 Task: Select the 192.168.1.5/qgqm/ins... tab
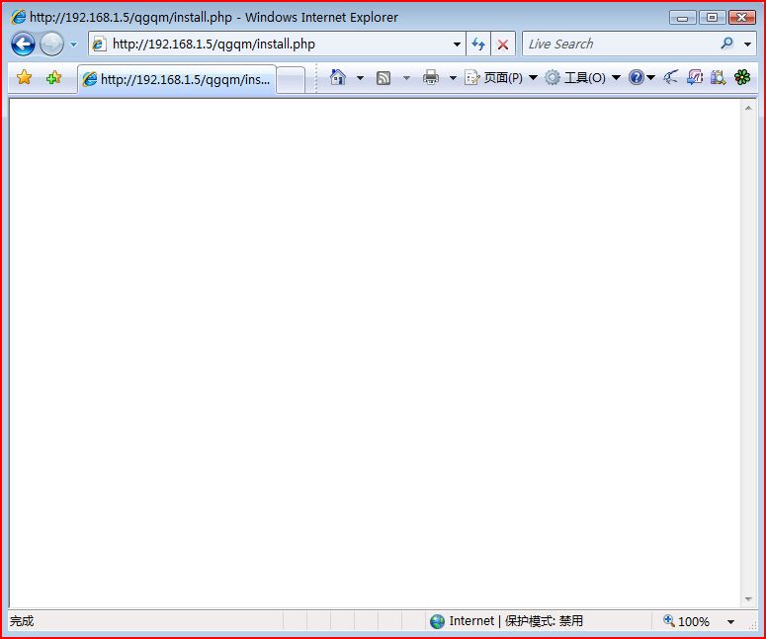pyautogui.click(x=177, y=79)
